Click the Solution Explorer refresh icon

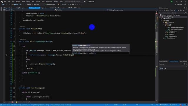click(176, 11)
